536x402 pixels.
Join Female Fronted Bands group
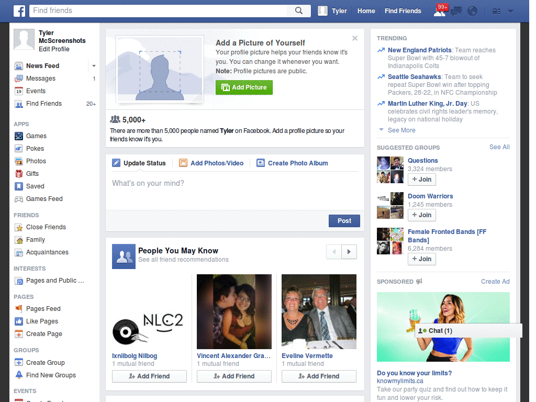click(422, 259)
